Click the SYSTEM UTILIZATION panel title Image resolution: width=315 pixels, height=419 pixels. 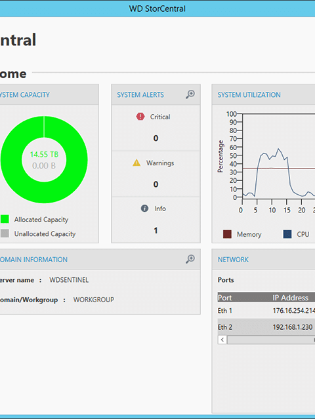point(249,95)
